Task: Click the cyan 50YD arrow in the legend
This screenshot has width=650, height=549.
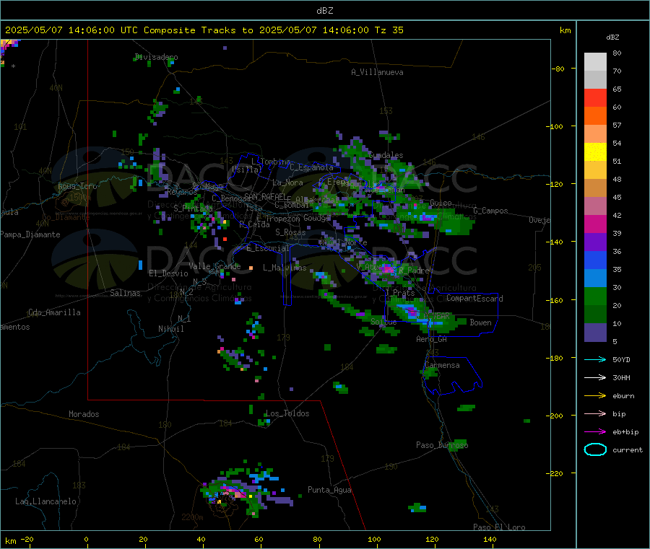Action: point(595,359)
